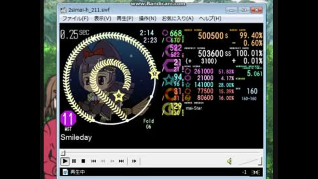Click the seek bar thumb
Screen dimensions: 318x179
point(63,153)
